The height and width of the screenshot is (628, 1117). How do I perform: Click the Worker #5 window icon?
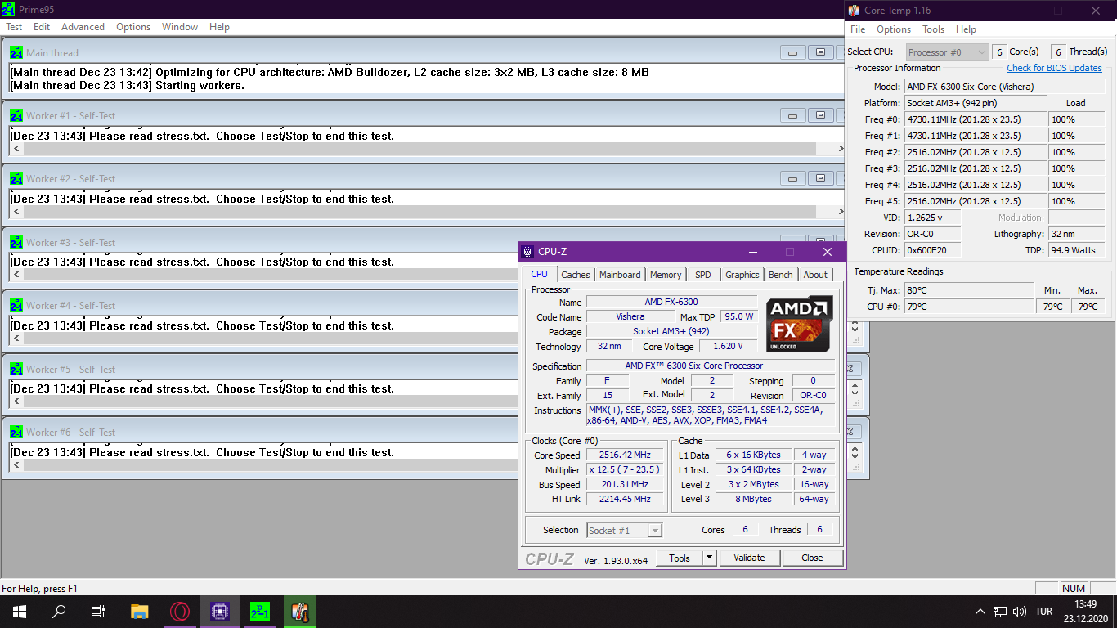point(16,369)
